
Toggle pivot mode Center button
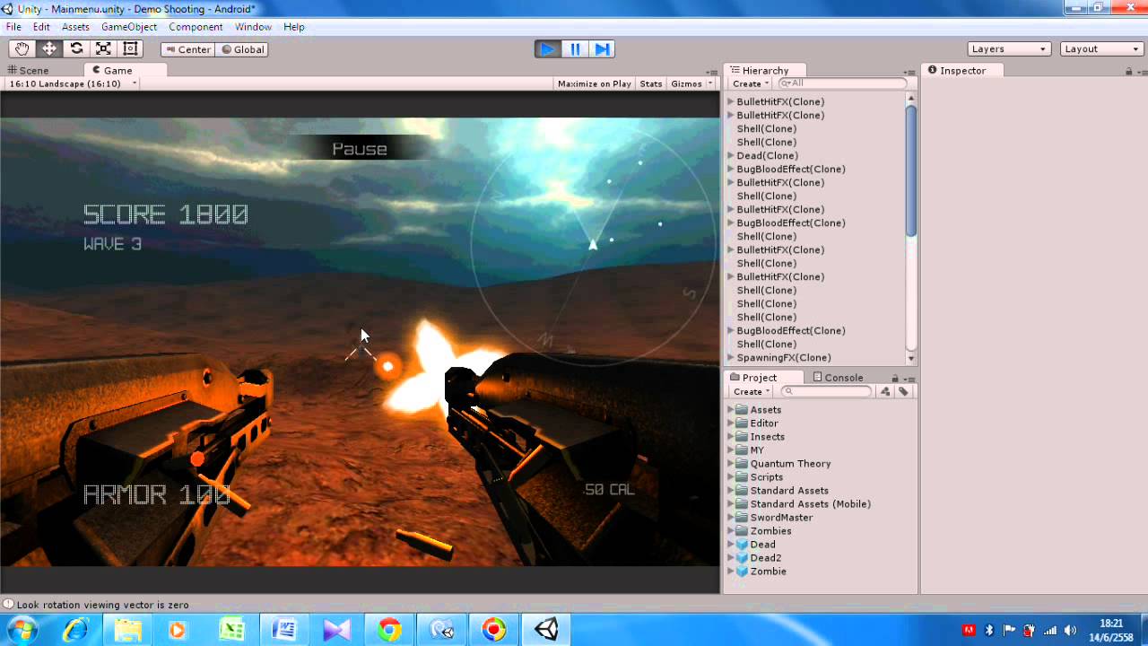tap(188, 49)
